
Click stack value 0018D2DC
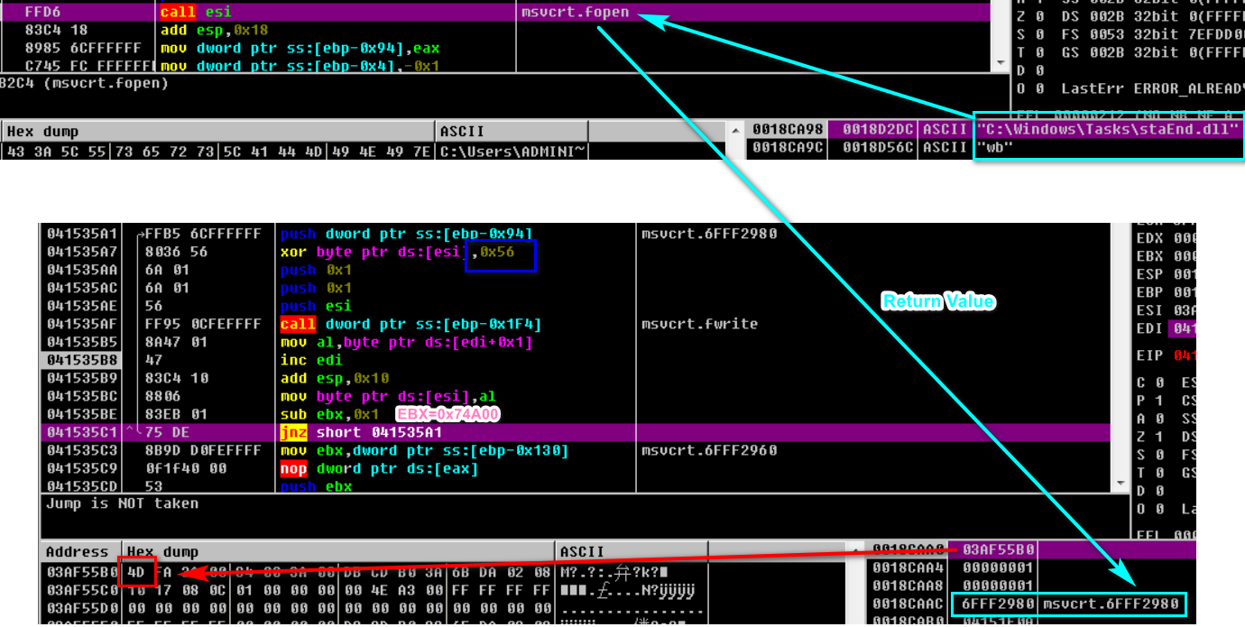[x=878, y=129]
